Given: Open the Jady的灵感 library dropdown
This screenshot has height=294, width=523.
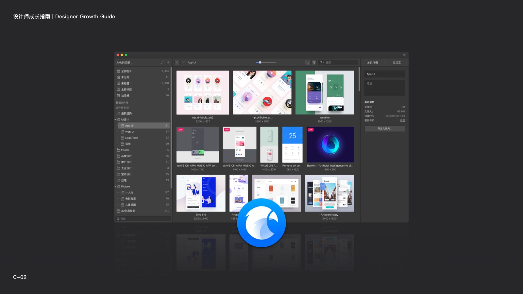Looking at the screenshot, I should pos(125,62).
